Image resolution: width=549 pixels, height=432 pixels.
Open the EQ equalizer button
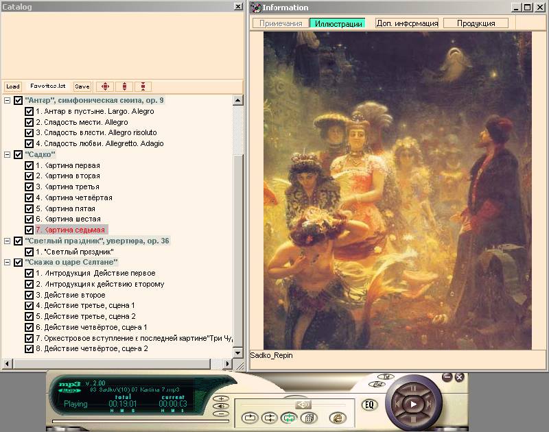pos(369,405)
